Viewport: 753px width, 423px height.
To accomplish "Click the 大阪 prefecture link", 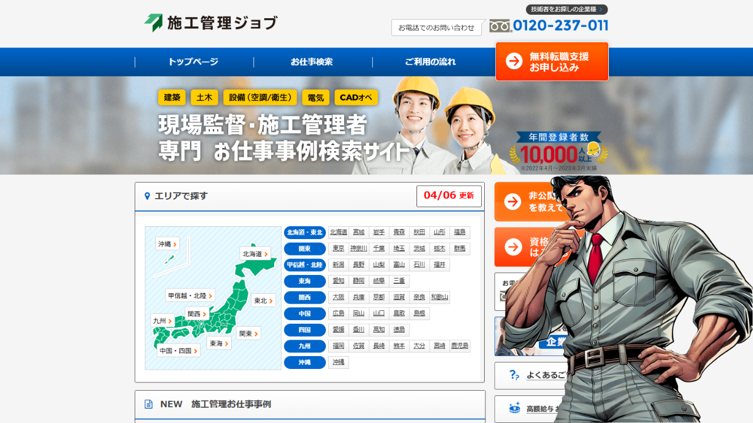I will tap(338, 297).
